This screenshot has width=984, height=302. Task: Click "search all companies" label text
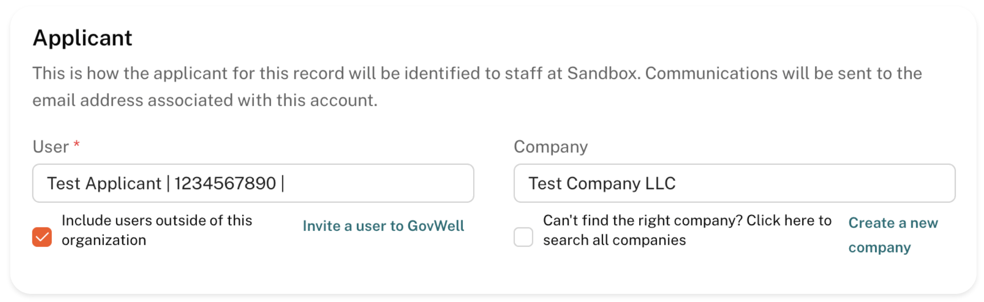[614, 240]
